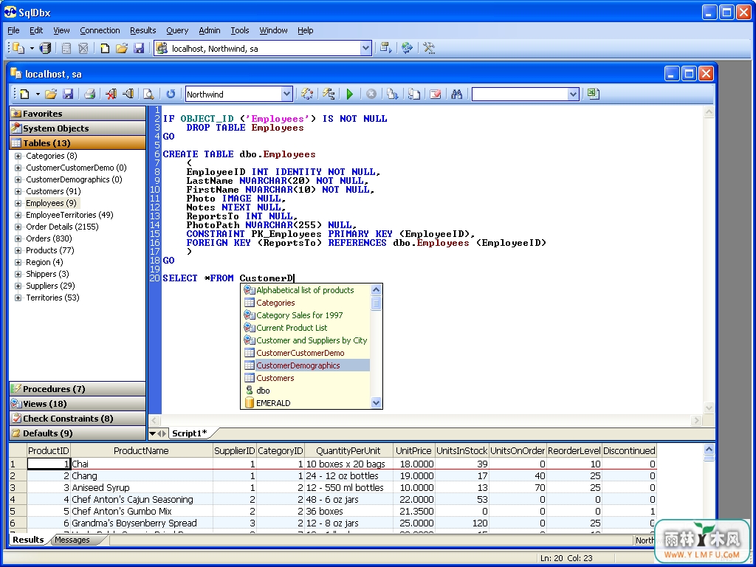Click the editor horizontal scrollbar left arrow
The image size is (756, 567).
point(155,420)
